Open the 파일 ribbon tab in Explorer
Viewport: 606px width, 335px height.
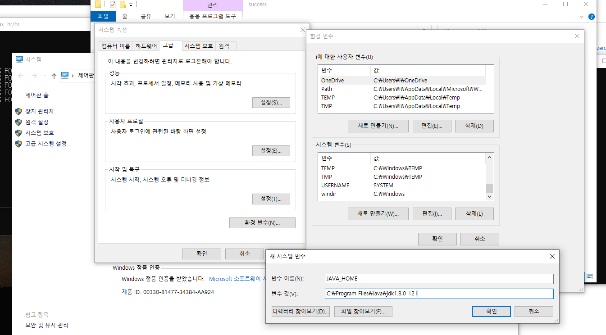(103, 16)
